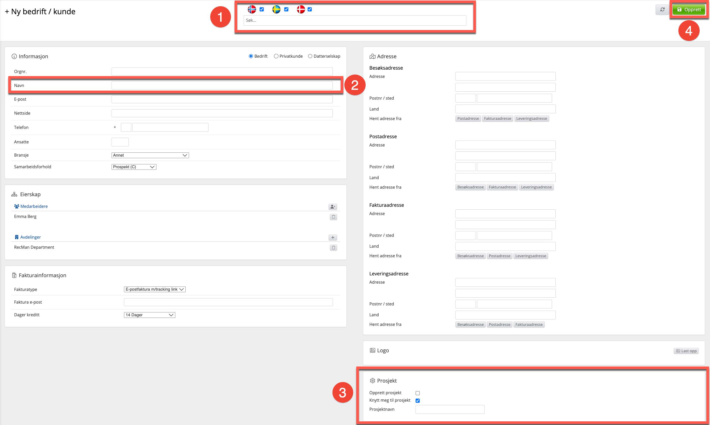This screenshot has width=710, height=425.
Task: Remove RecMan Department using the trash icon
Action: [x=333, y=247]
